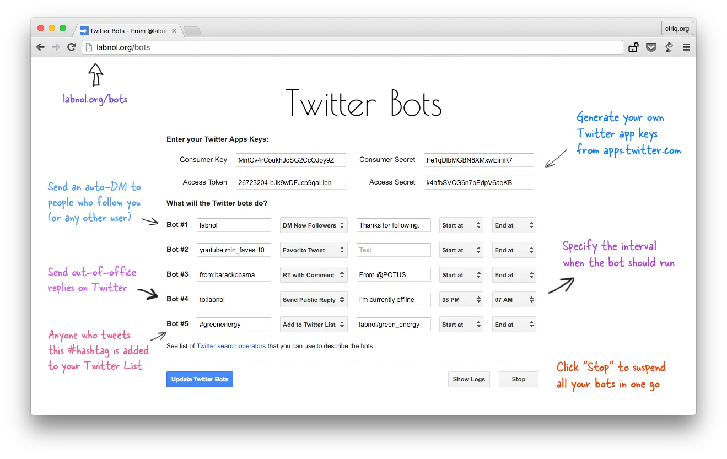
Task: Reload the labnol.org/bots page
Action: [x=71, y=47]
